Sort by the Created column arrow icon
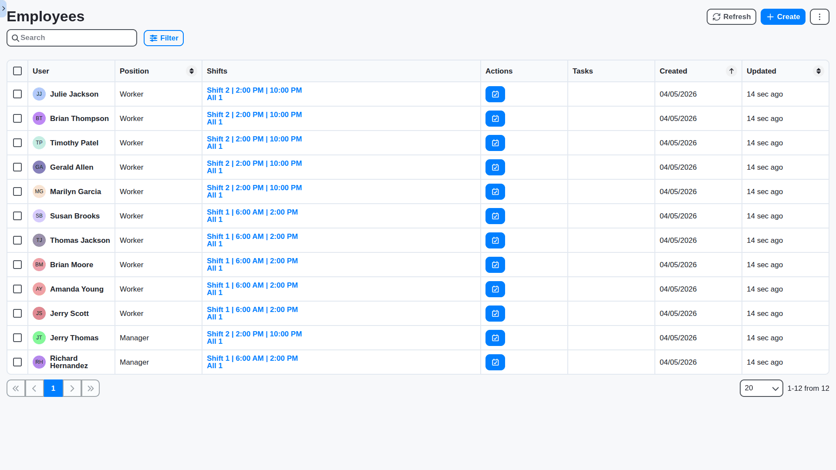The image size is (836, 470). coord(731,71)
